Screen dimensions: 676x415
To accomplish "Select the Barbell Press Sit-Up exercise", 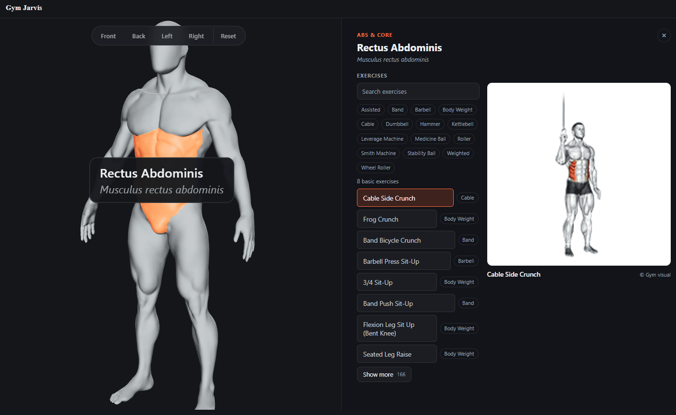I will tap(404, 261).
